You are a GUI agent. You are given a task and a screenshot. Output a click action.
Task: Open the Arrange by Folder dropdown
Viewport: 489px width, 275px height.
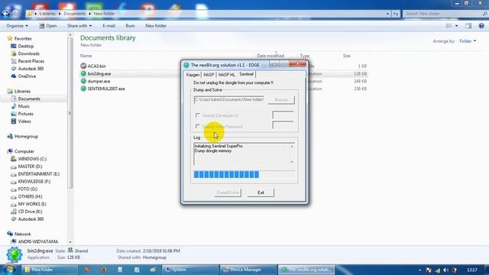tap(468, 41)
